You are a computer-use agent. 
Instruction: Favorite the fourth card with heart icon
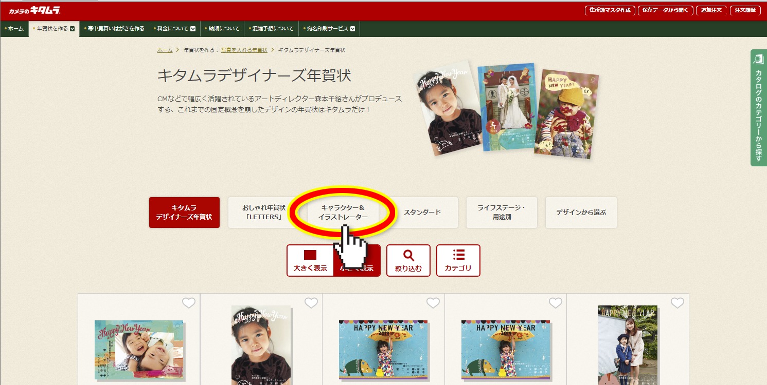click(x=556, y=303)
